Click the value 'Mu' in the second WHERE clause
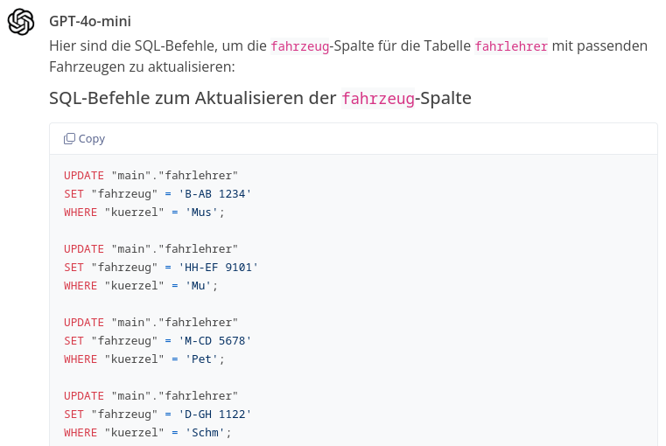 pyautogui.click(x=198, y=286)
